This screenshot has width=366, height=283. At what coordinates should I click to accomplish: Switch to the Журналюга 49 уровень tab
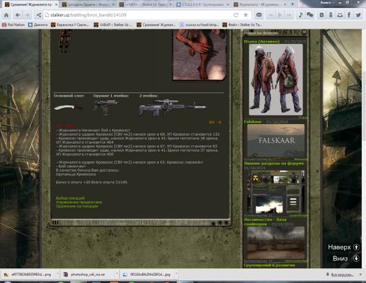(259, 4)
